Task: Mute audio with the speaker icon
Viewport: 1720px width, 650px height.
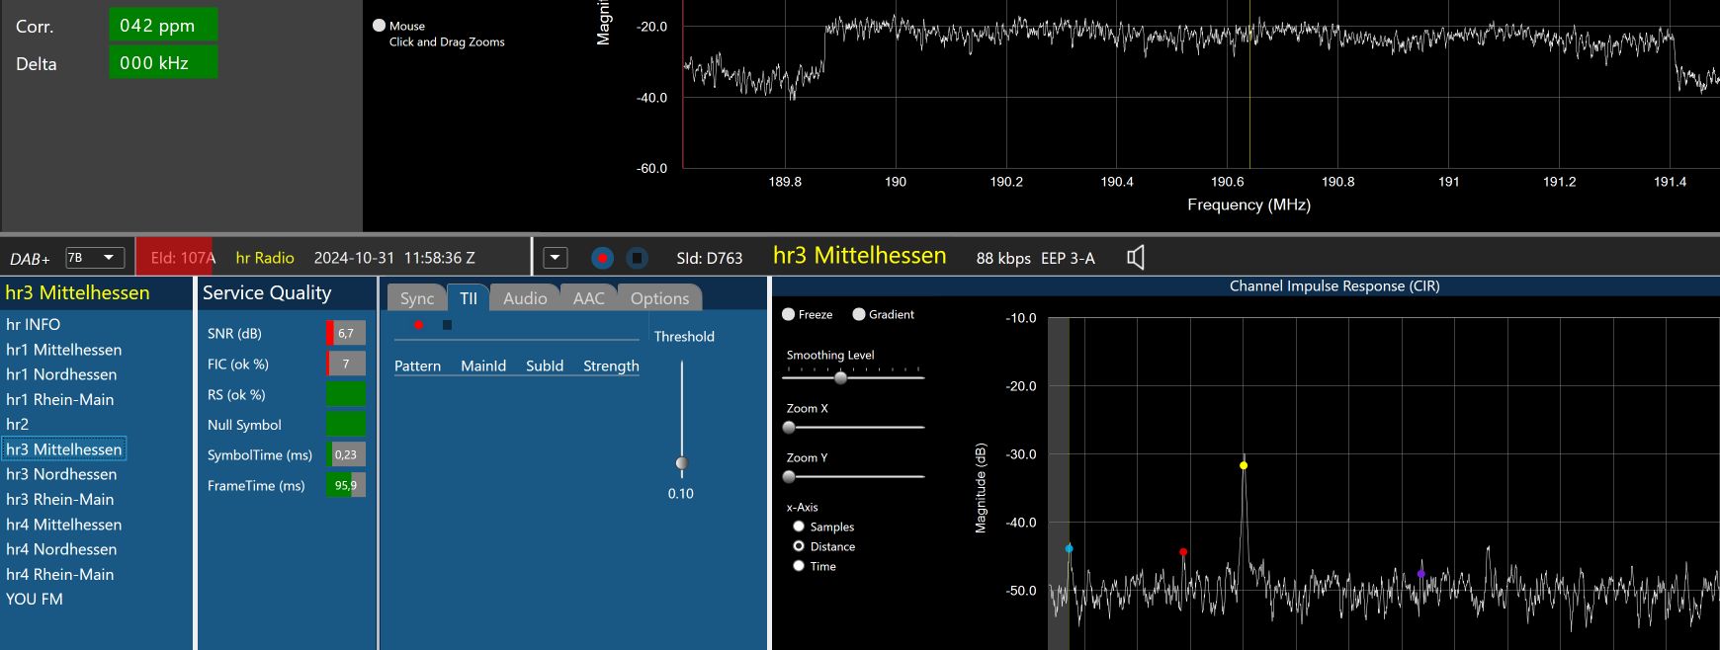Action: point(1136,258)
